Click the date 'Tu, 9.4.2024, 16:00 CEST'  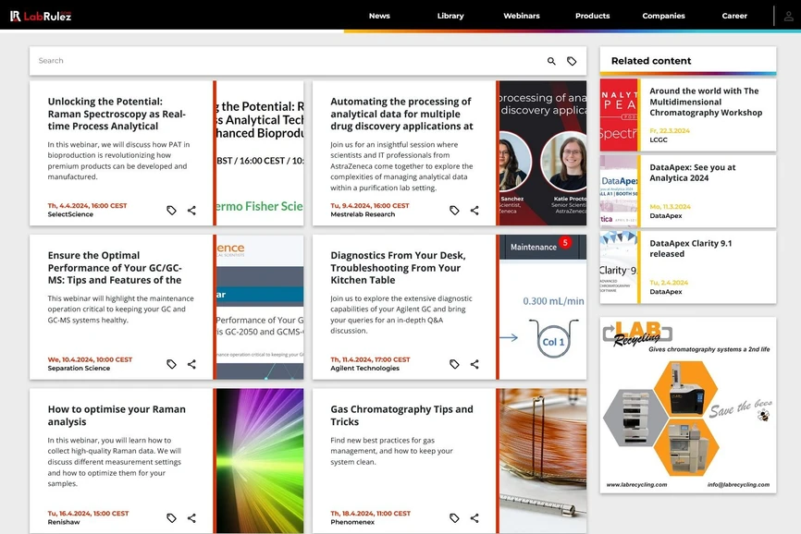click(x=370, y=205)
